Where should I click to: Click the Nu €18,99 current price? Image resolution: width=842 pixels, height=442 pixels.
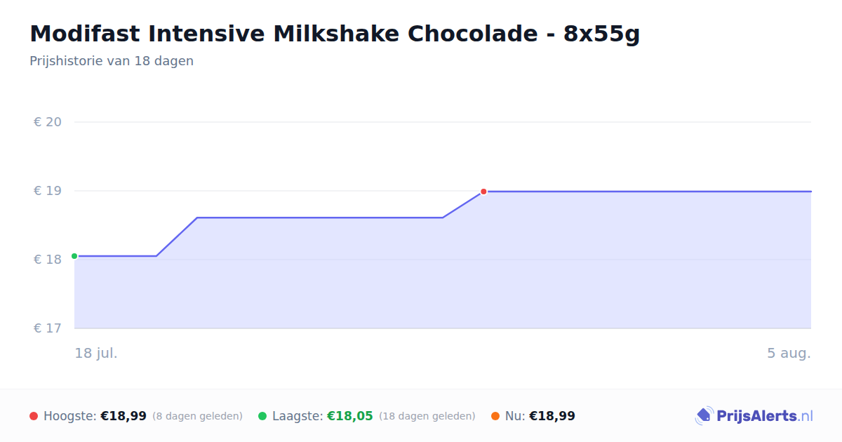click(x=552, y=416)
